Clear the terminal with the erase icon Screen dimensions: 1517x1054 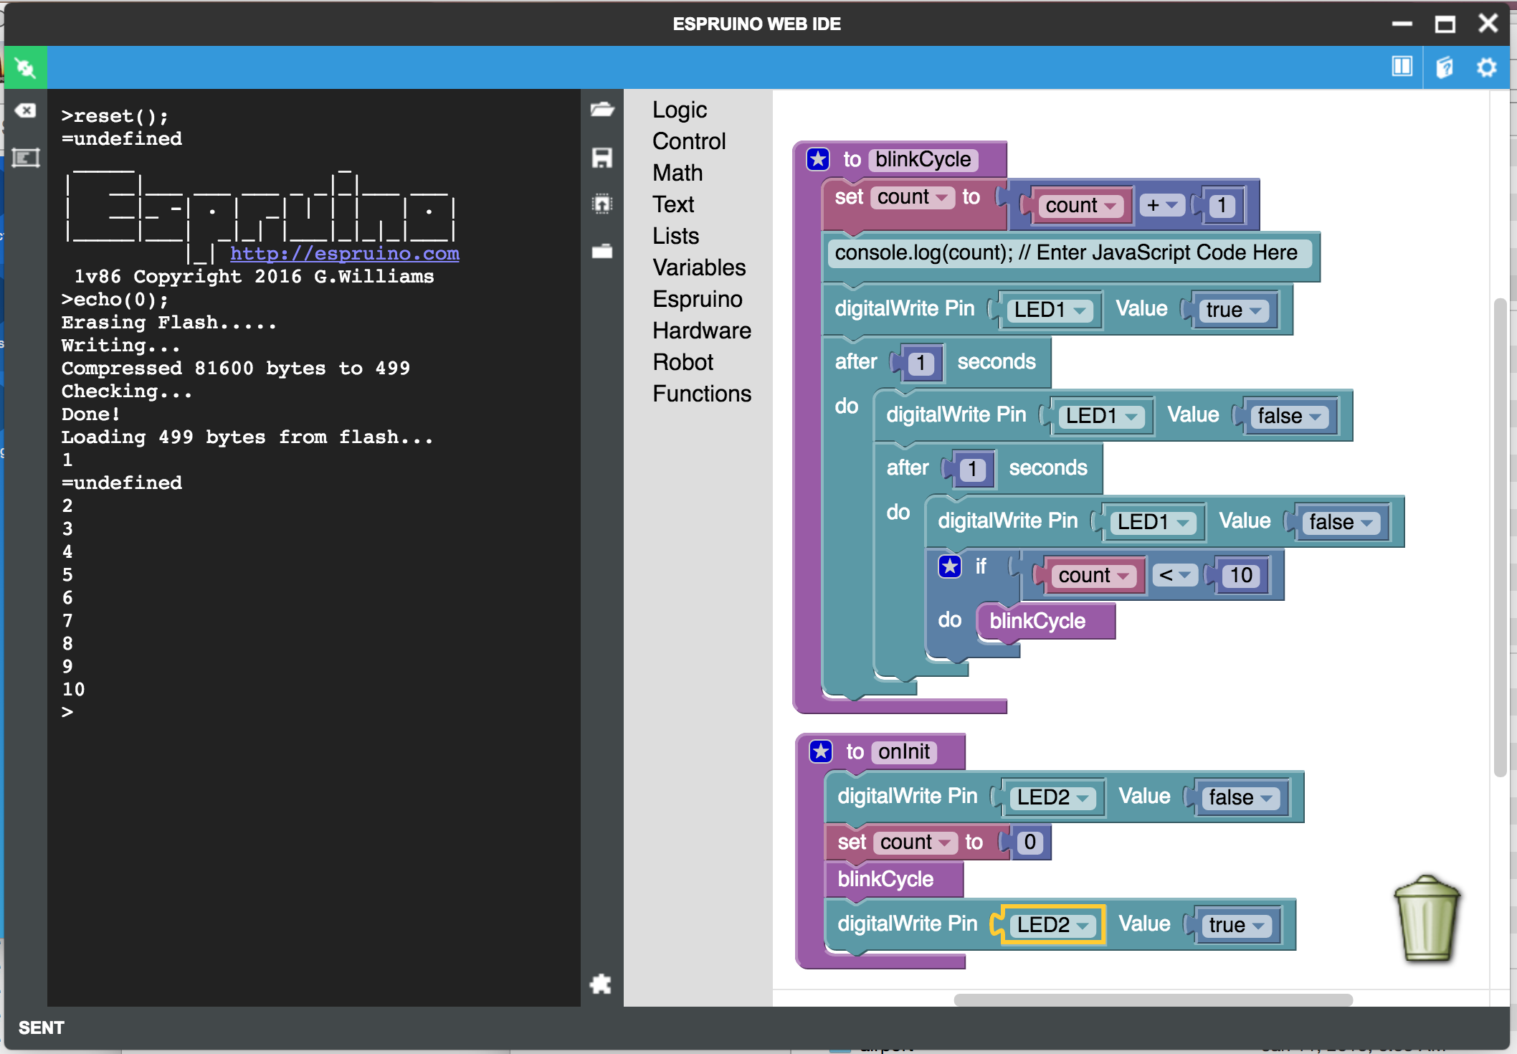pyautogui.click(x=26, y=110)
